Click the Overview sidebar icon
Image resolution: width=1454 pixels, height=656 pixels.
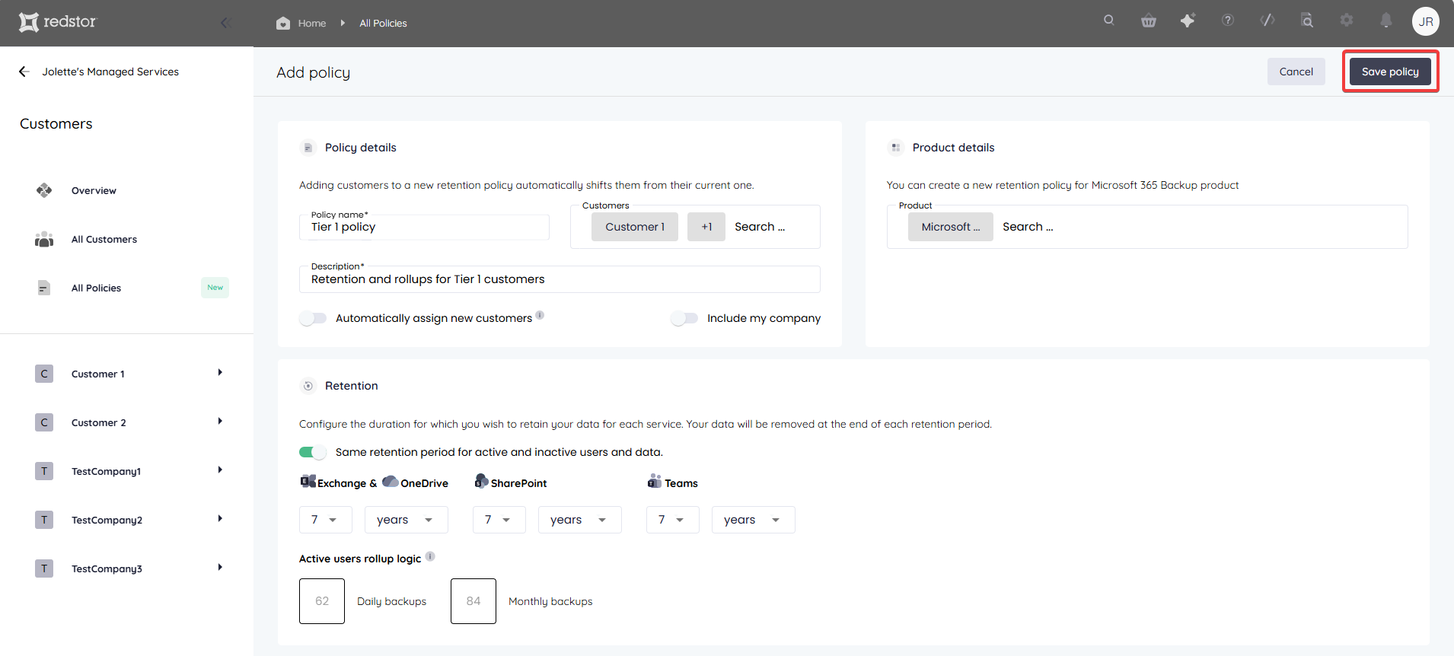(44, 190)
